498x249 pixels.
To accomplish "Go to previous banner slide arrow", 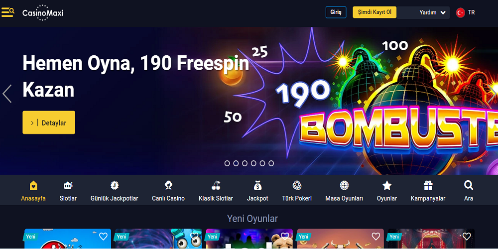I will click(x=7, y=94).
